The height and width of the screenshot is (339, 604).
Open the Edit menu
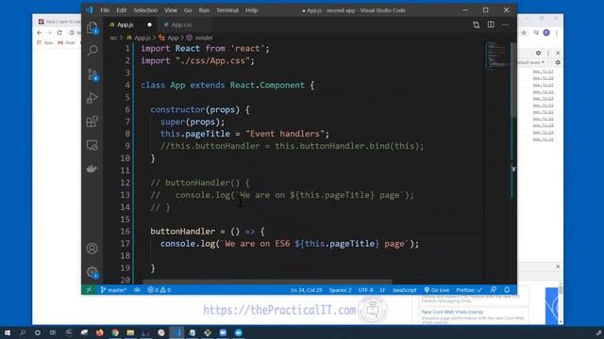pos(122,10)
